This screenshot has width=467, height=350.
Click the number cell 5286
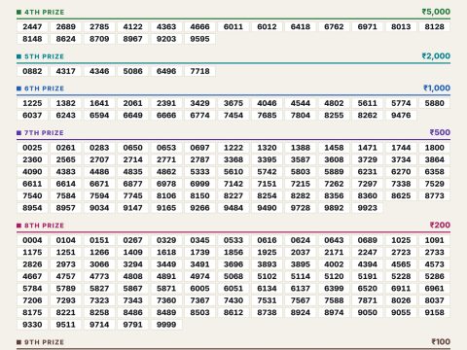tap(435, 276)
